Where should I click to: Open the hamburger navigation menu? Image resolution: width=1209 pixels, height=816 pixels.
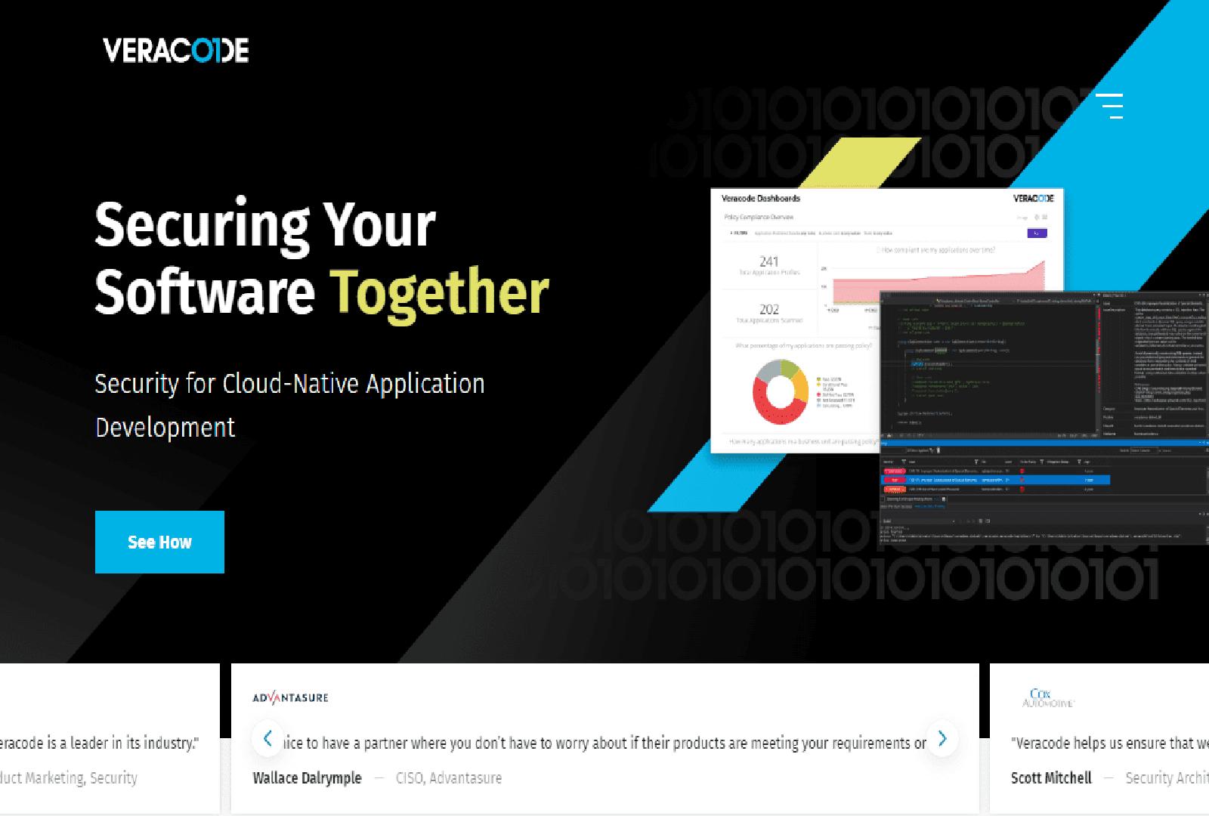coord(1112,108)
